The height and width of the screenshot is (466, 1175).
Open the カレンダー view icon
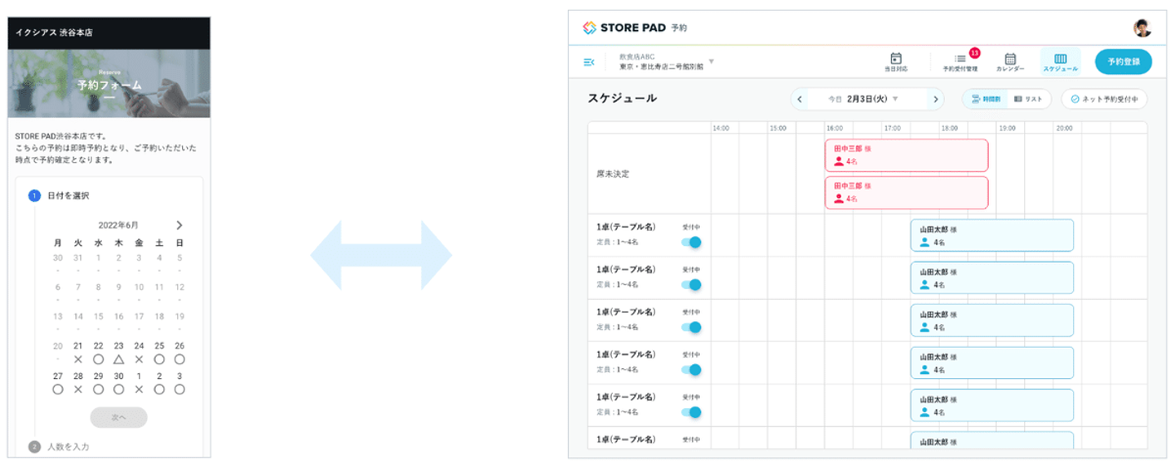[x=1010, y=59]
